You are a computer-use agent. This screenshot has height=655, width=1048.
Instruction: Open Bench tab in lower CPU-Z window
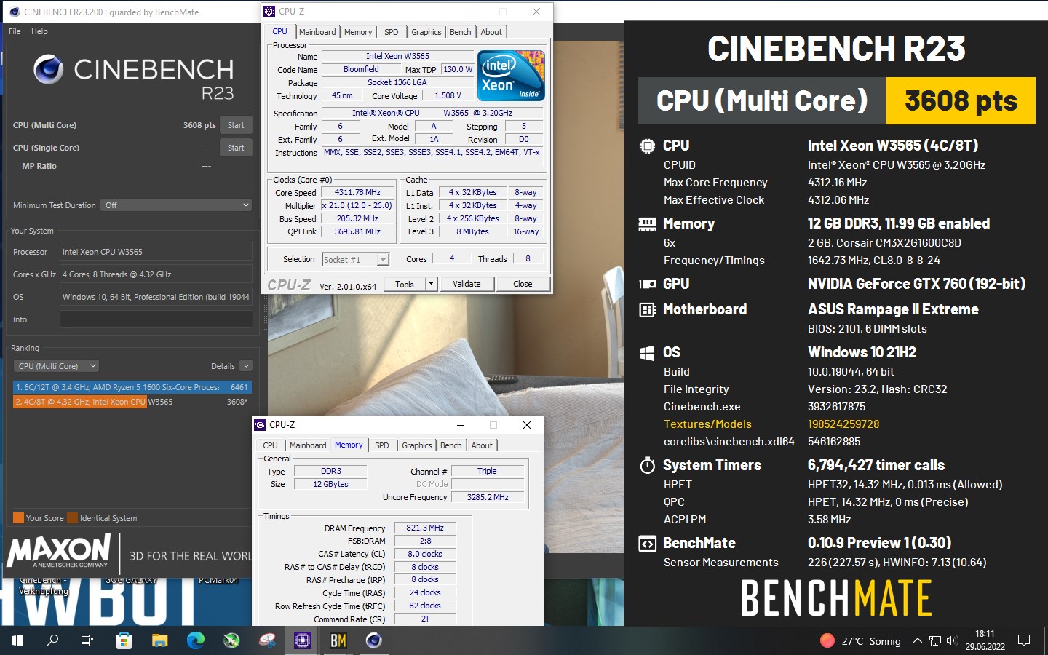(451, 445)
